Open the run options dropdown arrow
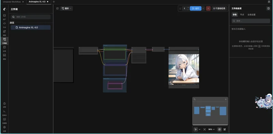Viewport: 273px width, 134px height. (203, 8)
